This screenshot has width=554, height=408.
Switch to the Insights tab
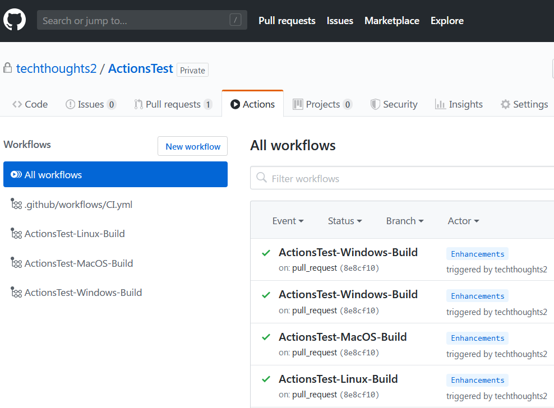click(459, 104)
